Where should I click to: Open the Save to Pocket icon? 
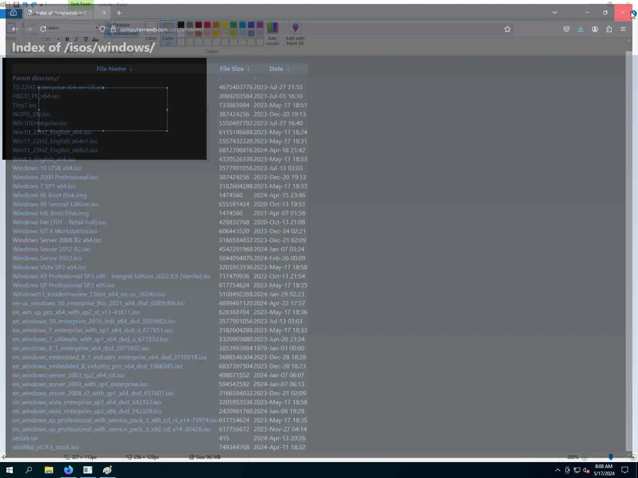(x=566, y=29)
